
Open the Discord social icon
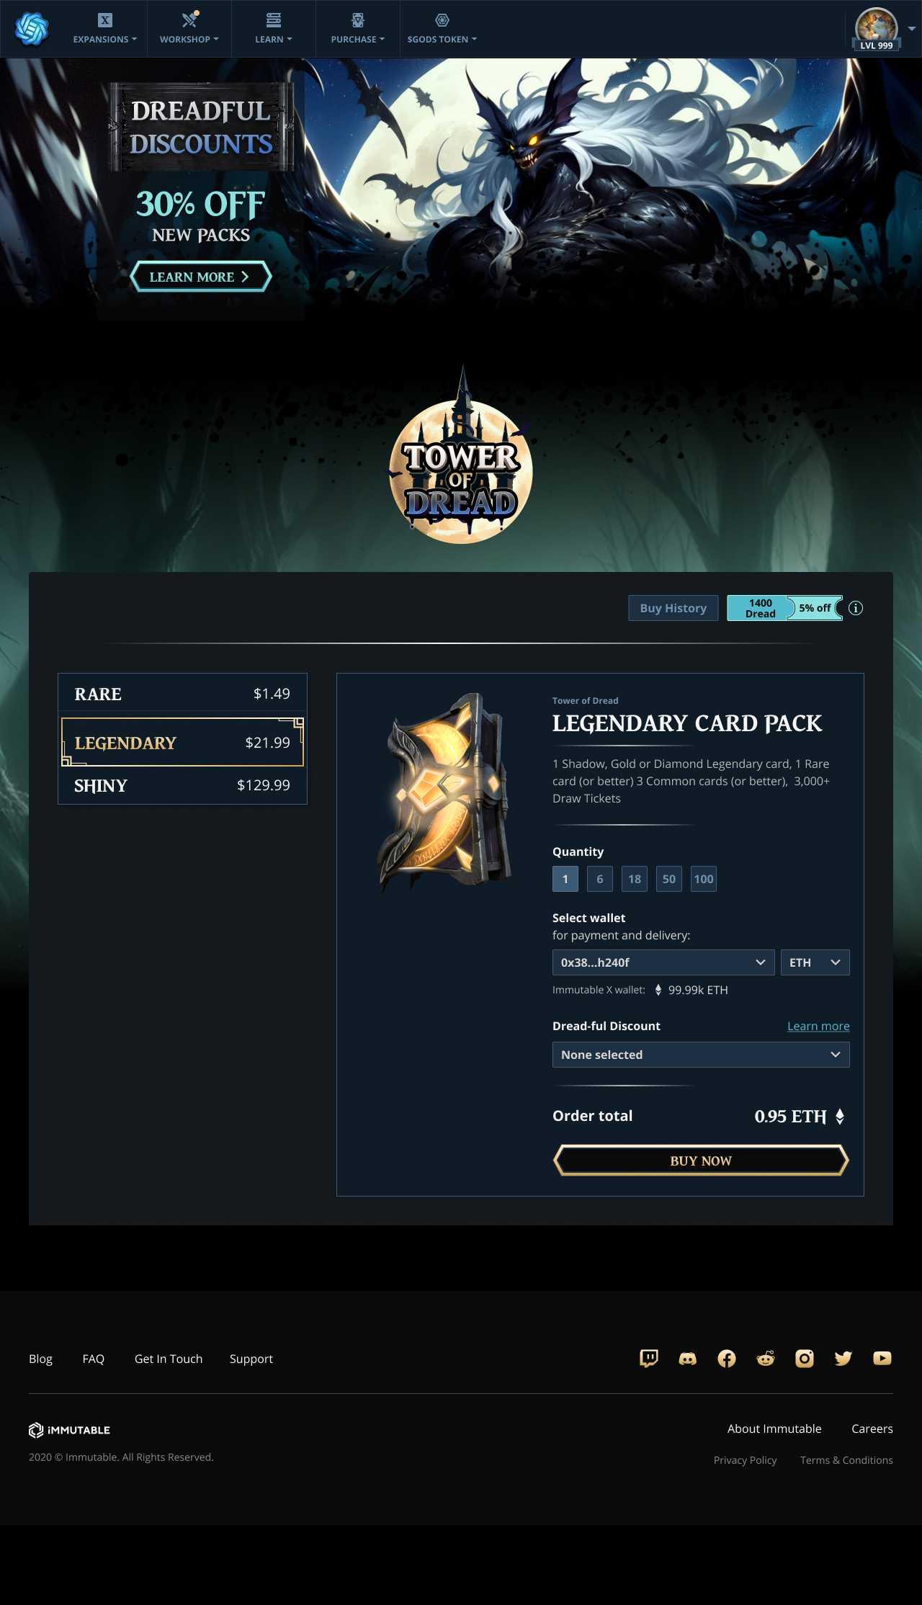pyautogui.click(x=688, y=1359)
